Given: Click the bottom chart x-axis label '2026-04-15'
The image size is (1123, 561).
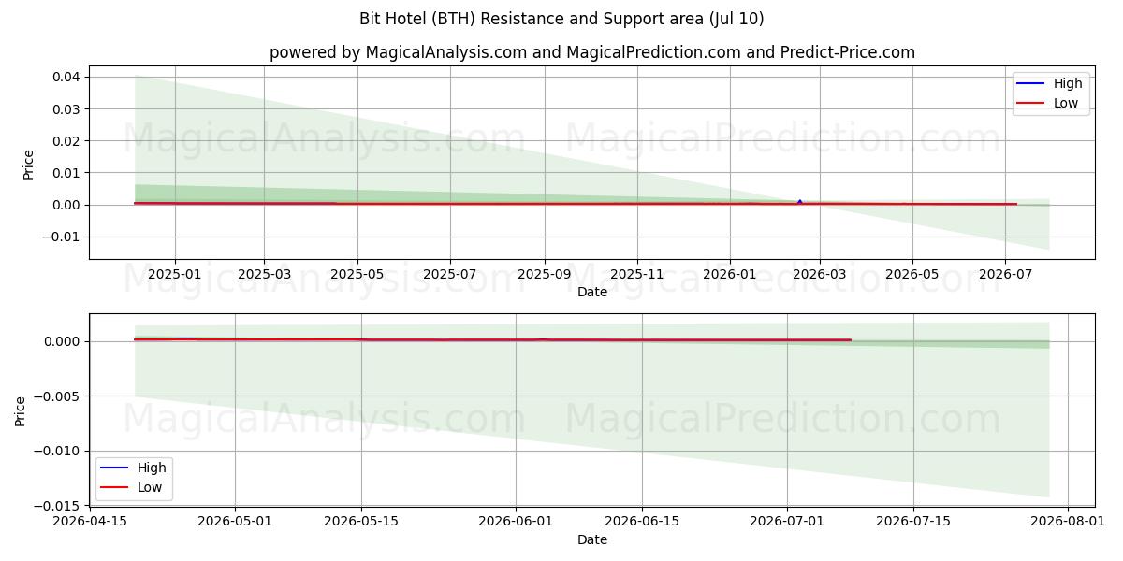Looking at the screenshot, I should 90,522.
